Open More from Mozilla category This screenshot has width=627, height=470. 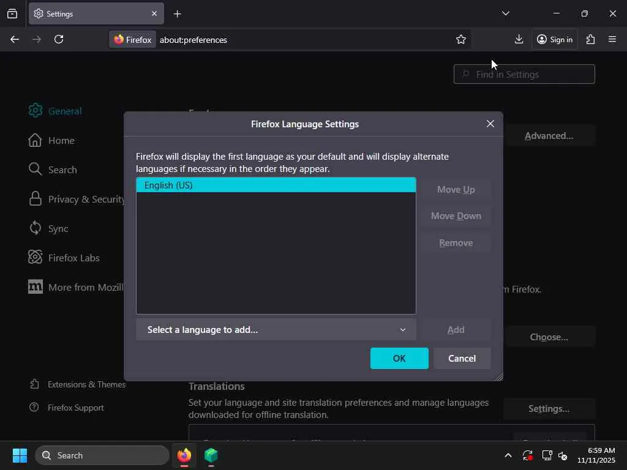tap(75, 287)
